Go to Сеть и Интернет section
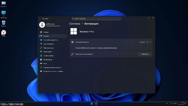 49,44
